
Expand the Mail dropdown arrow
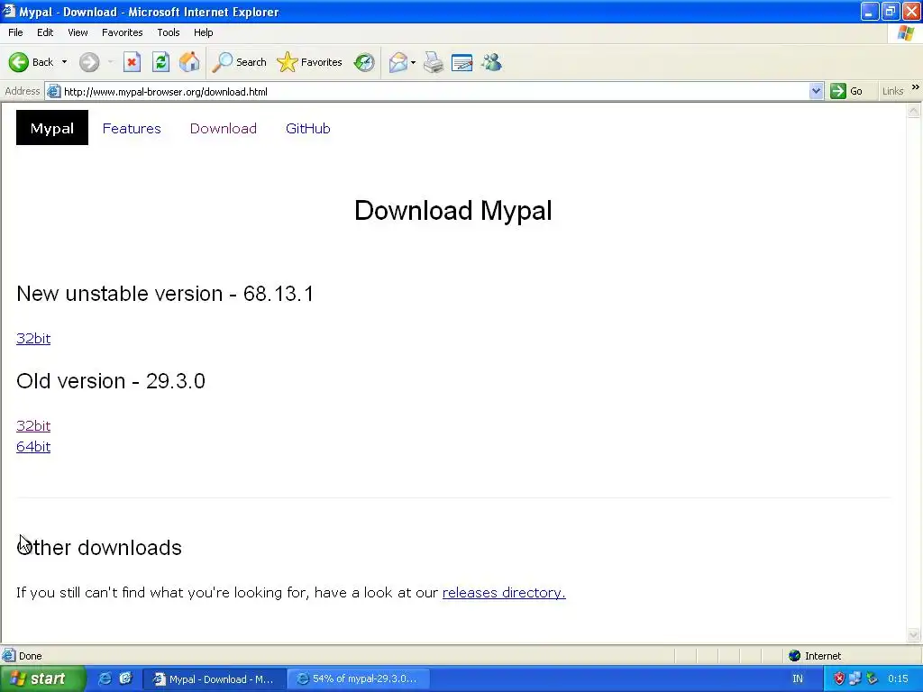[413, 62]
